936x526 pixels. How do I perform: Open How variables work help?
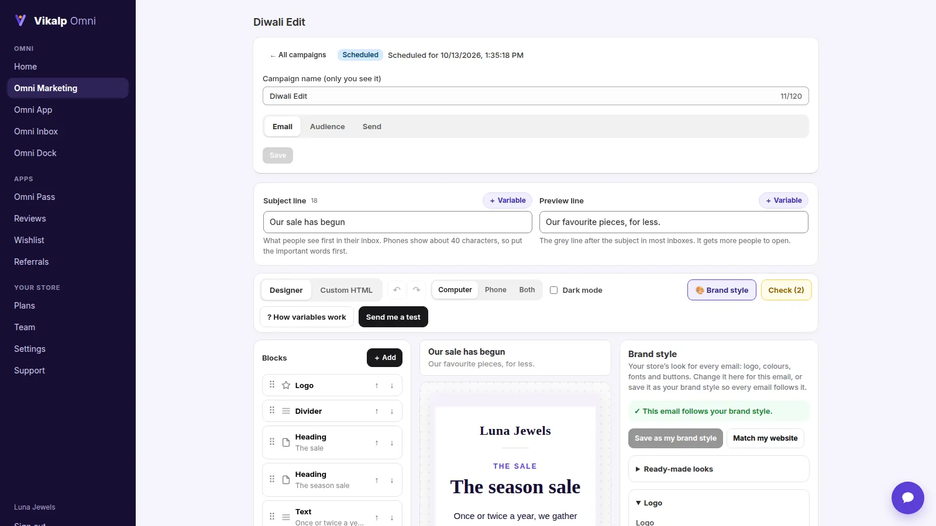click(307, 317)
